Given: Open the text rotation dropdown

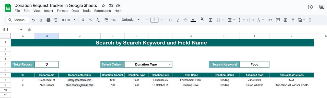Looking at the screenshot, I should coord(260,20).
